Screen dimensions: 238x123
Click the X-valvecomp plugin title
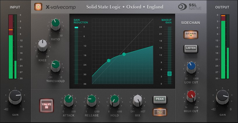61,7
